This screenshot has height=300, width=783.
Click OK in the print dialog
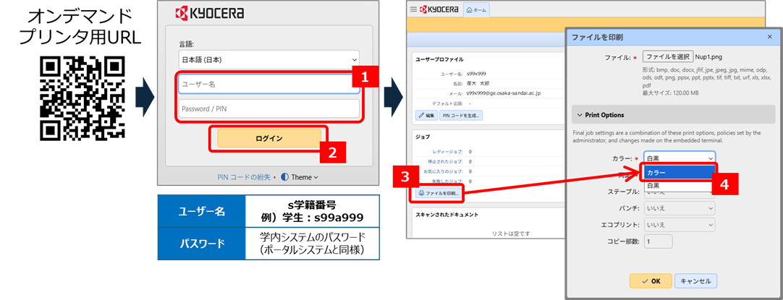(x=651, y=280)
